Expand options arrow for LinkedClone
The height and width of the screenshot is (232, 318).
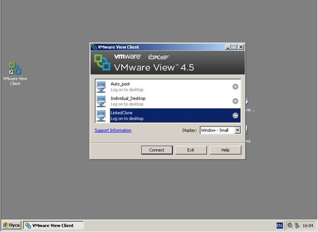pos(235,115)
